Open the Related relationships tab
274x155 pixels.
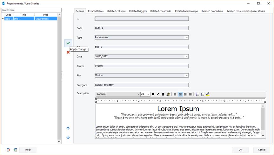[x=186, y=11]
